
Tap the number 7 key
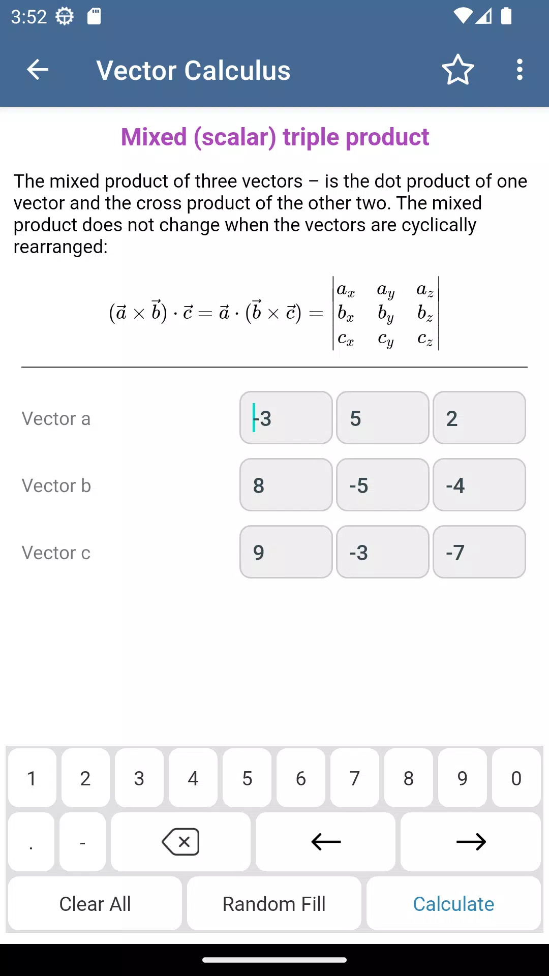pyautogui.click(x=355, y=778)
